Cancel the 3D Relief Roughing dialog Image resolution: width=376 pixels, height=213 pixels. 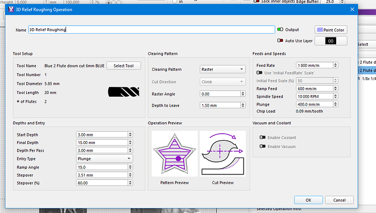tap(339, 200)
